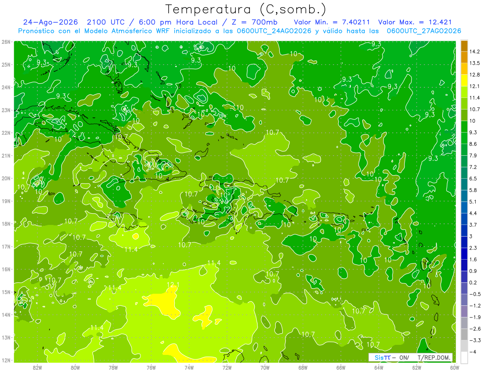Click the "16N" latitude axis label
Image resolution: width=483 pixels, height=373 pixels.
pos(6,269)
